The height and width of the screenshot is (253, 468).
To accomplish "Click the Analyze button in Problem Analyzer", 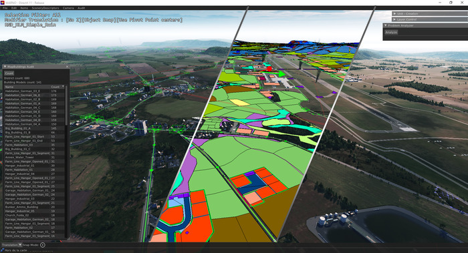I will point(391,32).
